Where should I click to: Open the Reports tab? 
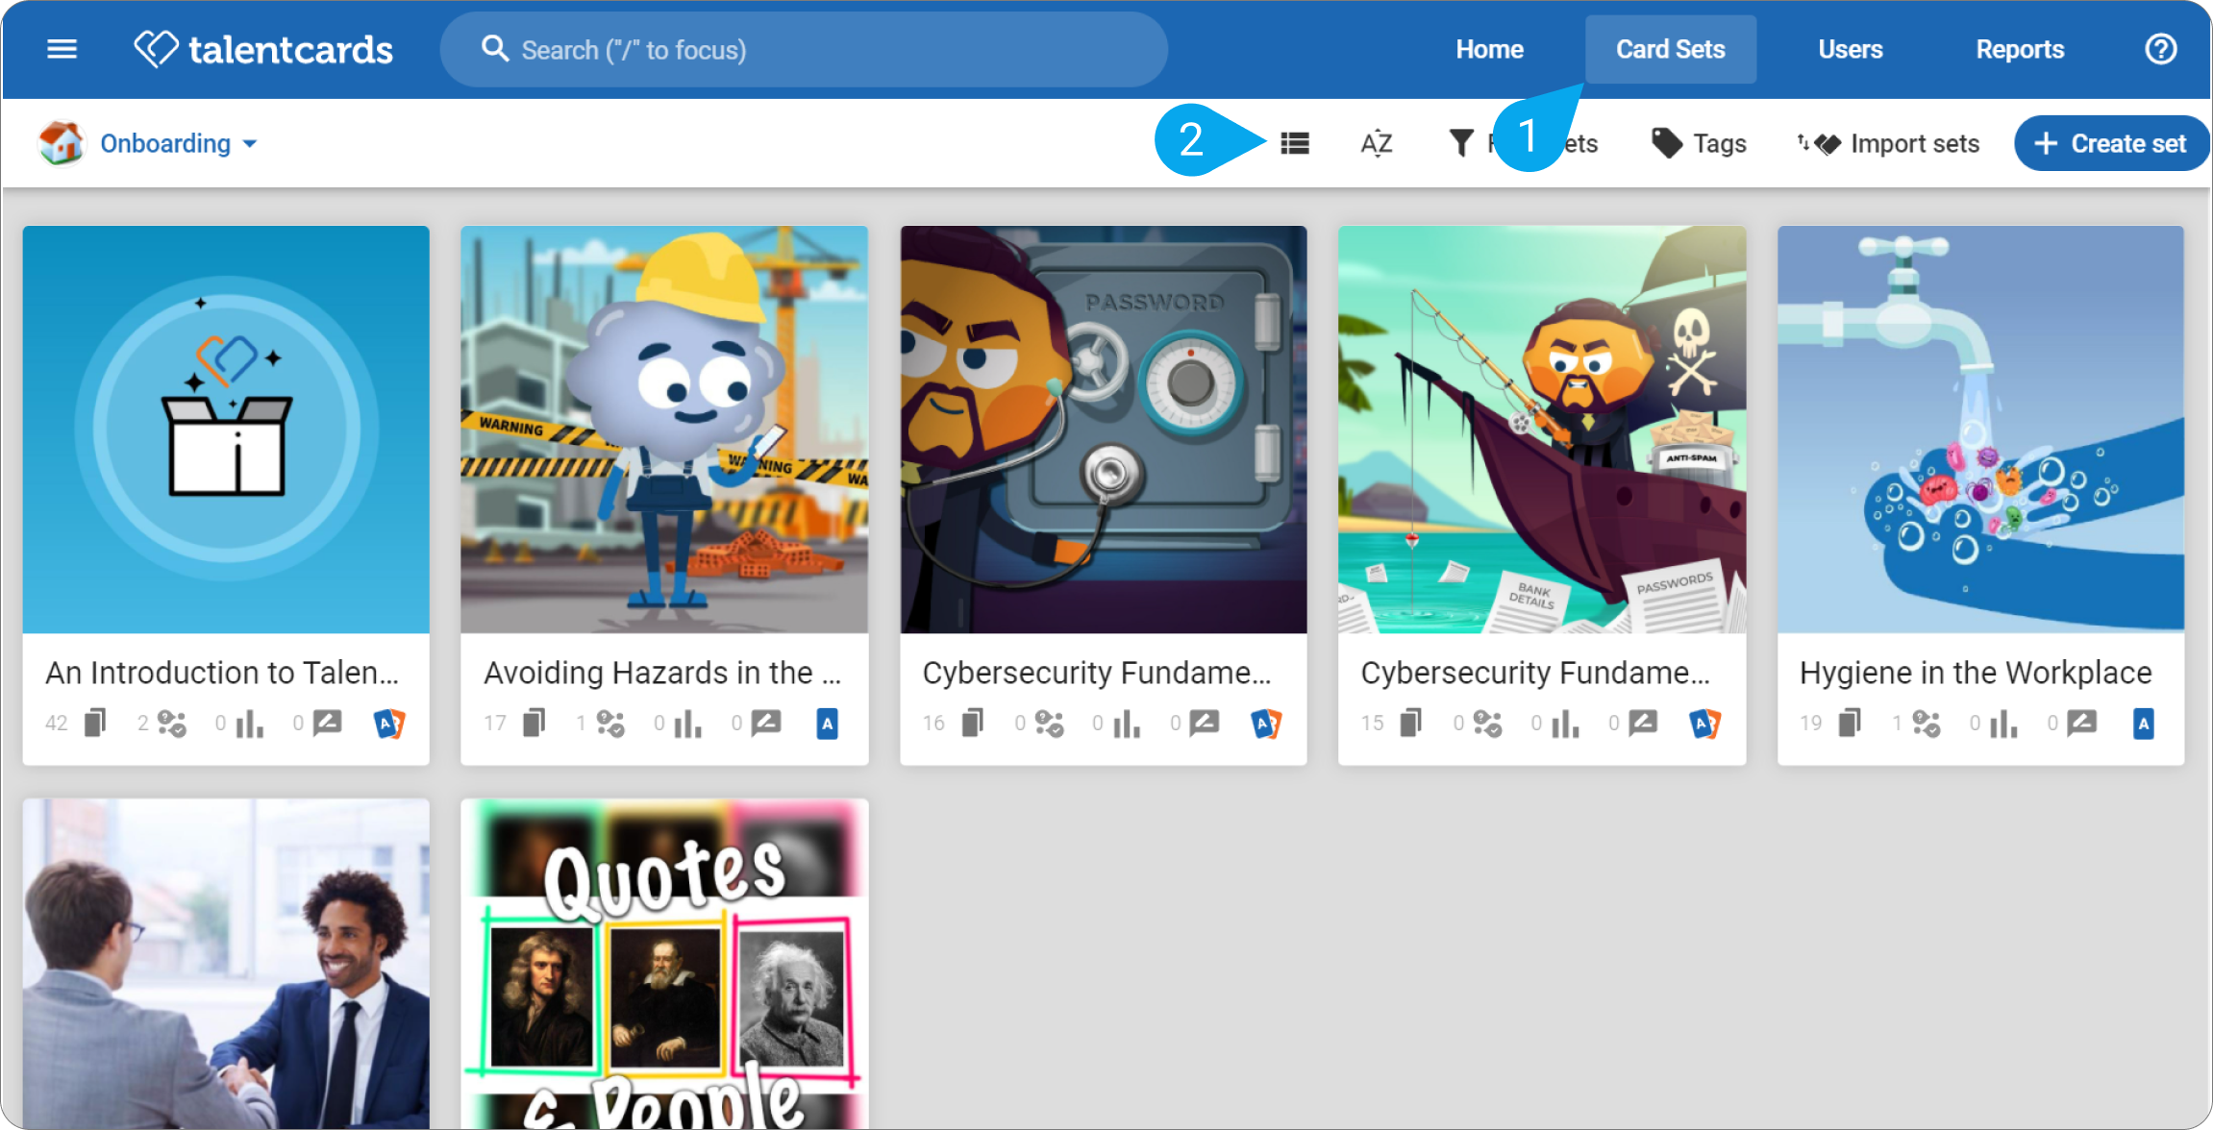pos(2020,49)
